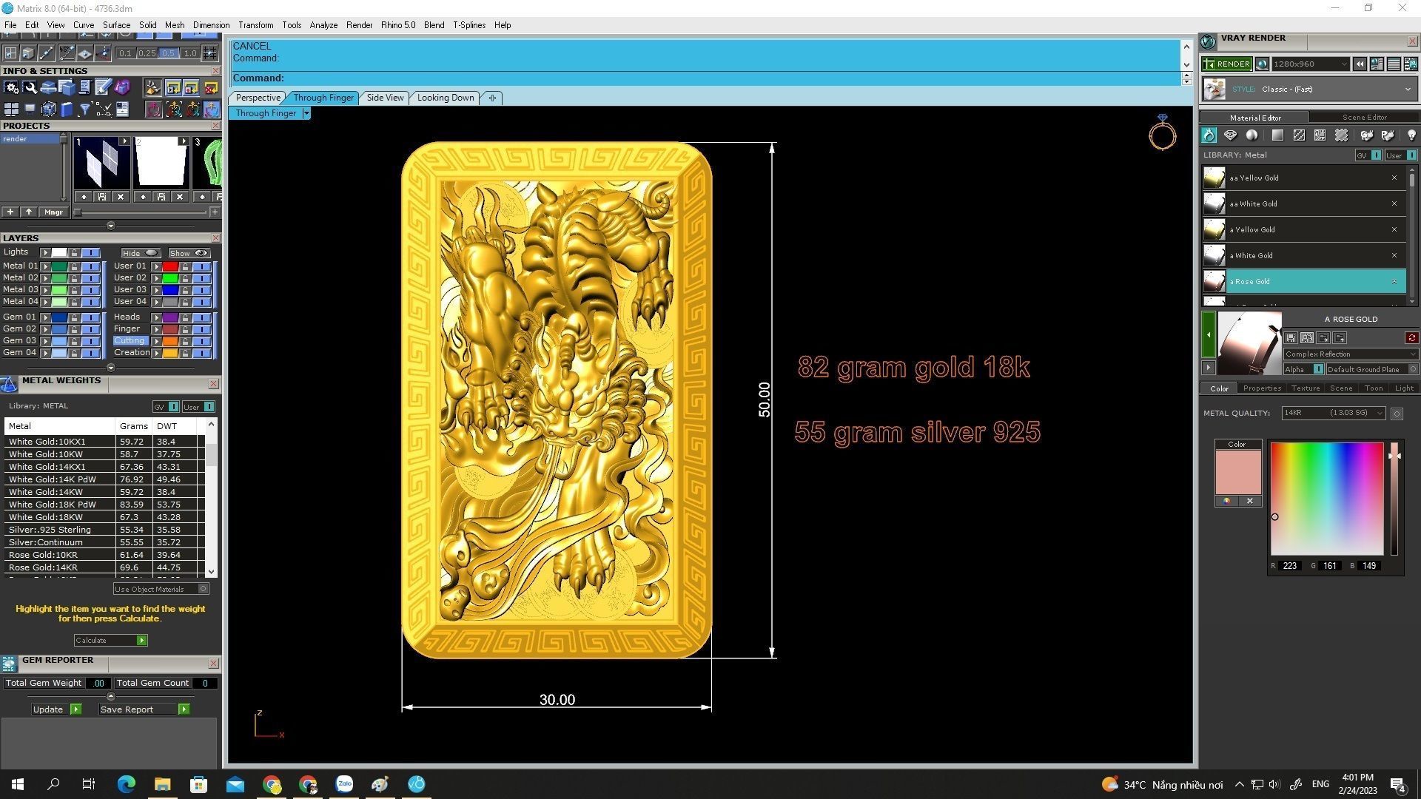Click the funnel filter selection icon
Image resolution: width=1421 pixels, height=799 pixels.
point(85,109)
